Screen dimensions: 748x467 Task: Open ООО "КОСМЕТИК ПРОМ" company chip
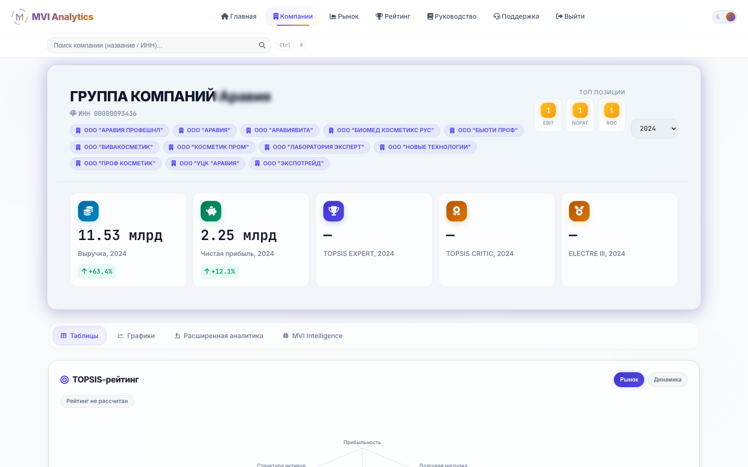pos(209,147)
